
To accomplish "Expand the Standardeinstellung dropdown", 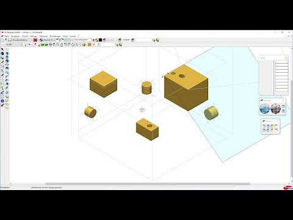I will coord(32,40).
